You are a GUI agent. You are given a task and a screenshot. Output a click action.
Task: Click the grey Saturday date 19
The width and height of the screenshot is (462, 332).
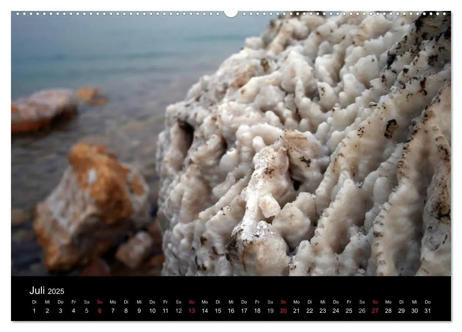click(270, 311)
